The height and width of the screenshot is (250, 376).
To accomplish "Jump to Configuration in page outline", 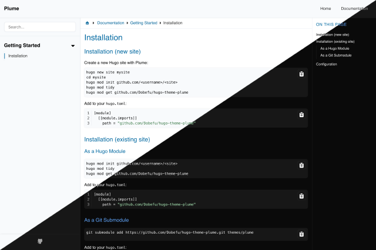I will tap(327, 64).
